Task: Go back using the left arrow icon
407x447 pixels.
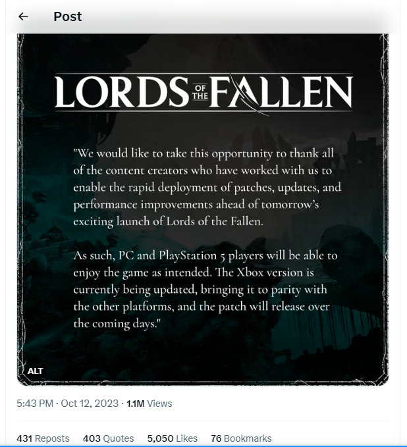Action: pyautogui.click(x=23, y=16)
